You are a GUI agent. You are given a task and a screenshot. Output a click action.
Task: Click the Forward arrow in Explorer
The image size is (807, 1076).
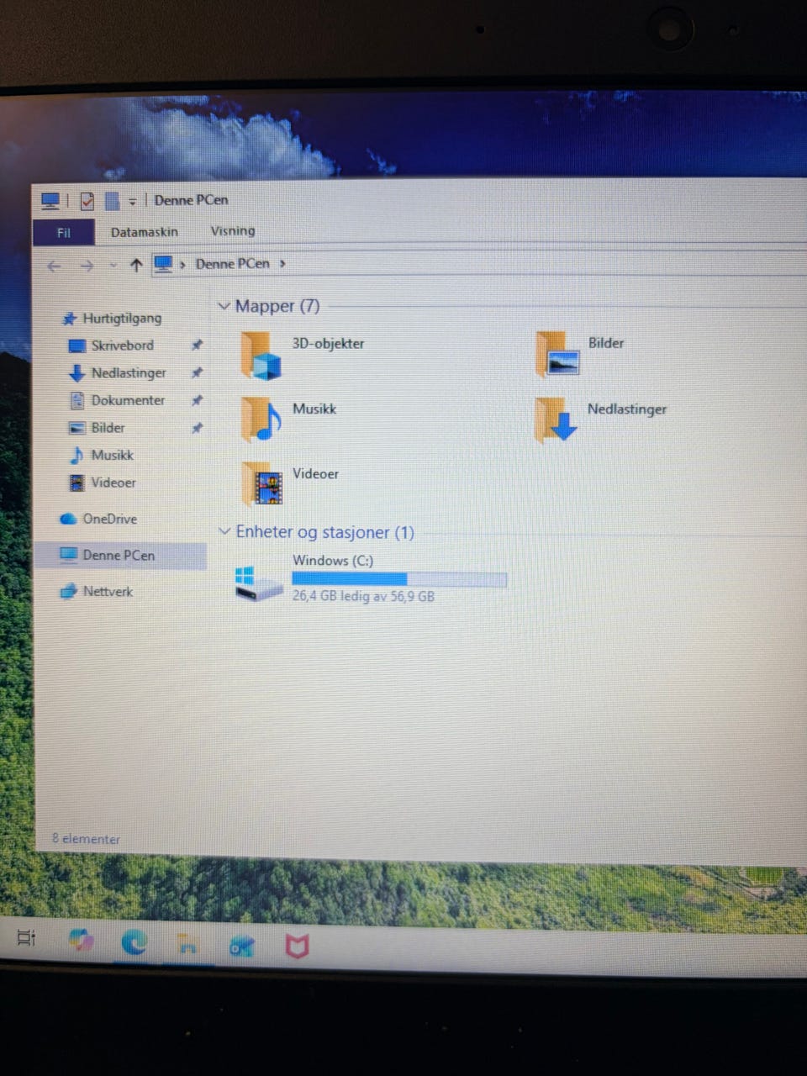87,266
